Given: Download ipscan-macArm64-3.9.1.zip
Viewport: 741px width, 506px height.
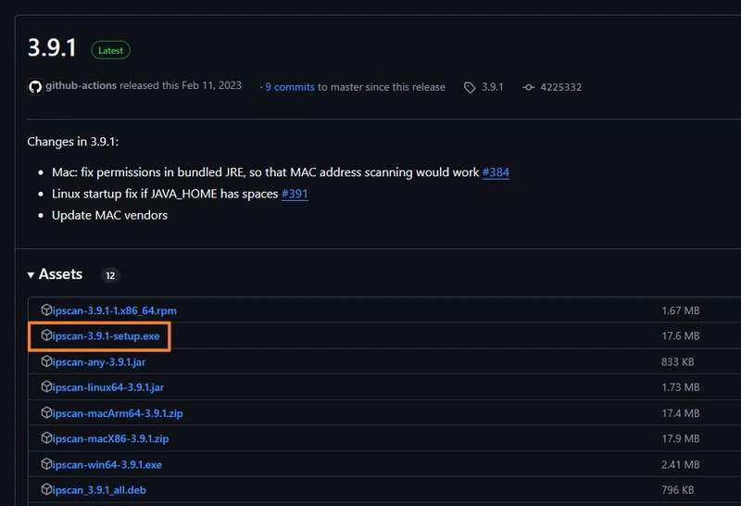Looking at the screenshot, I should tap(118, 413).
